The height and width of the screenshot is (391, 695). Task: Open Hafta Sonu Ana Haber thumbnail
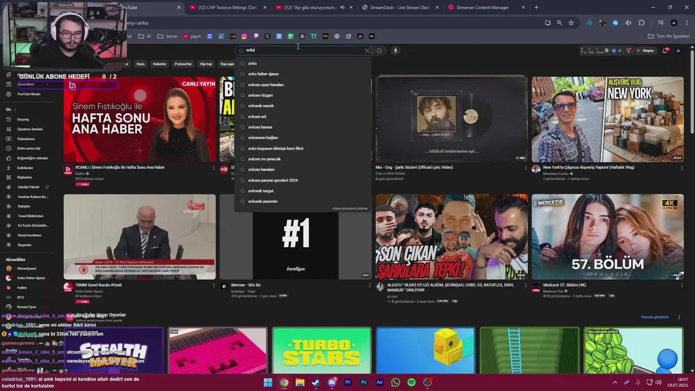(x=140, y=119)
